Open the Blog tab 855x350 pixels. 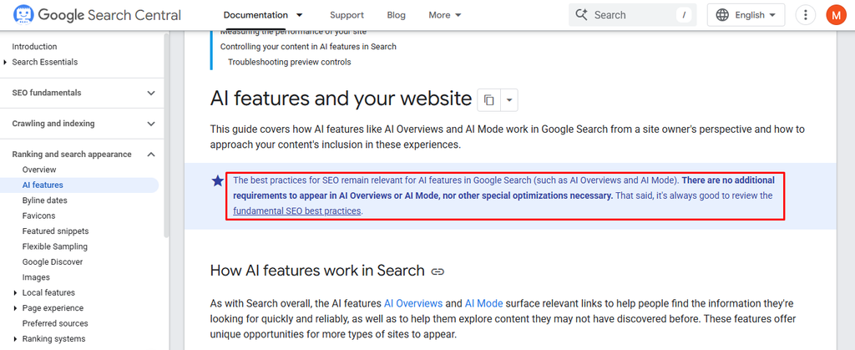397,15
